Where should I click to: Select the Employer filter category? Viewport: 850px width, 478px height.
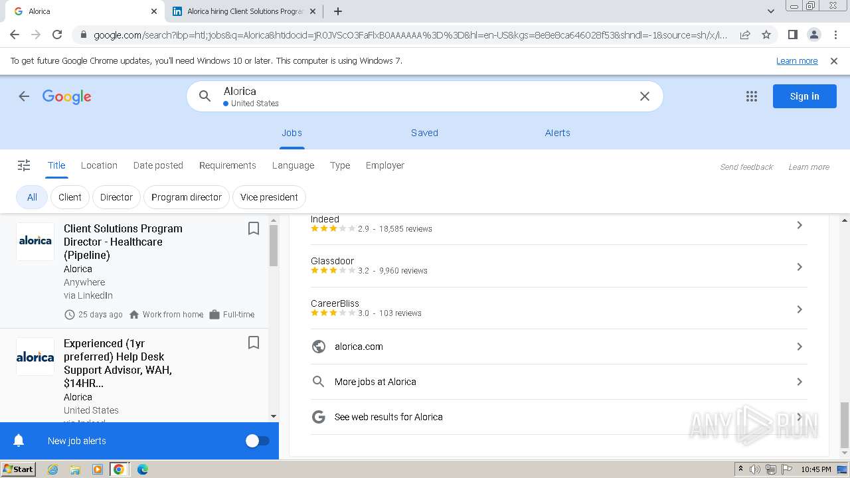(x=384, y=165)
